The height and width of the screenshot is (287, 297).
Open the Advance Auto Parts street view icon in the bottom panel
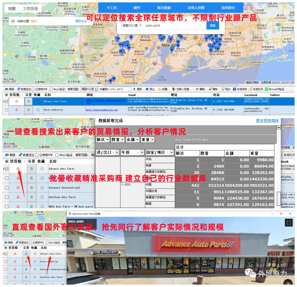pos(26,254)
